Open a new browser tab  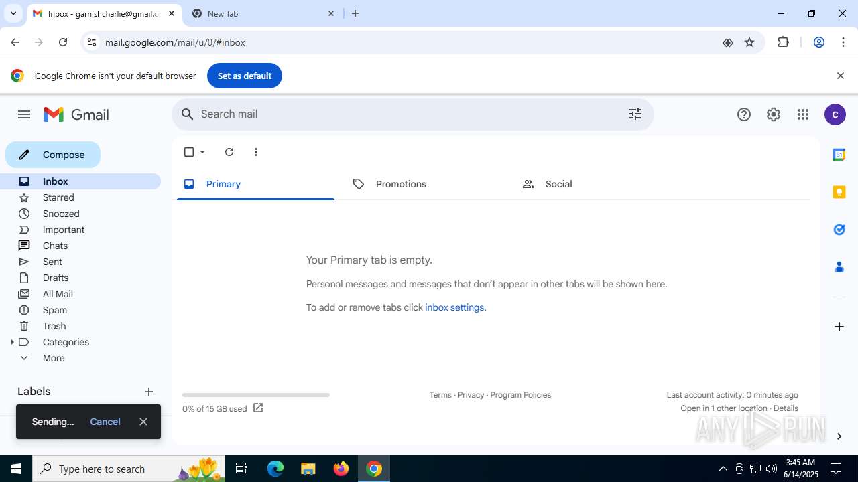[355, 13]
